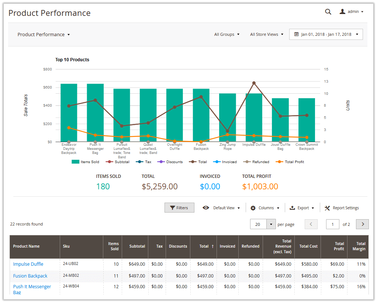The height and width of the screenshot is (303, 377).
Task: Click the 22 records found text
Action: pos(27,224)
